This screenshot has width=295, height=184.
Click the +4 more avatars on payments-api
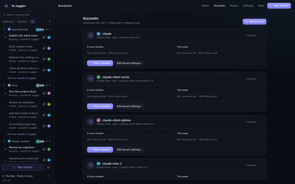pyautogui.click(x=46, y=30)
